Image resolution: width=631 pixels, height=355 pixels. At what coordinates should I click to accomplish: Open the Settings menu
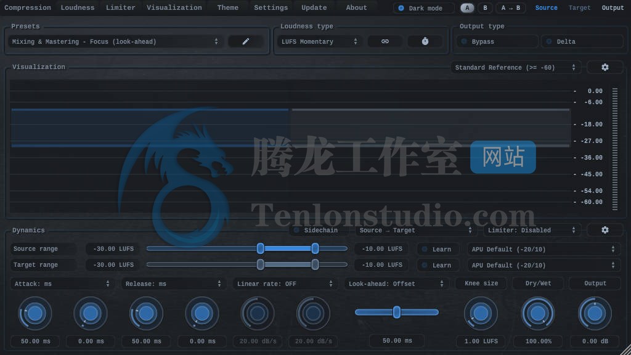point(271,7)
